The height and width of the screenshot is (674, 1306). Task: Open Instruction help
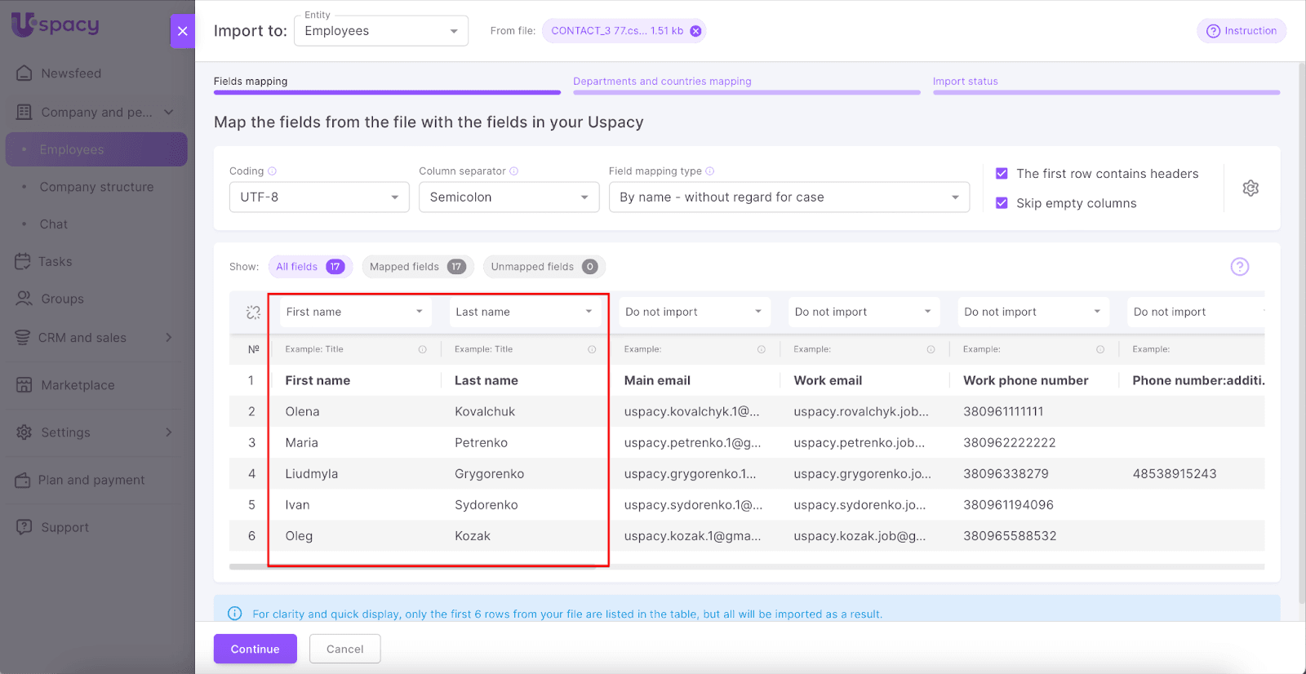(1241, 31)
